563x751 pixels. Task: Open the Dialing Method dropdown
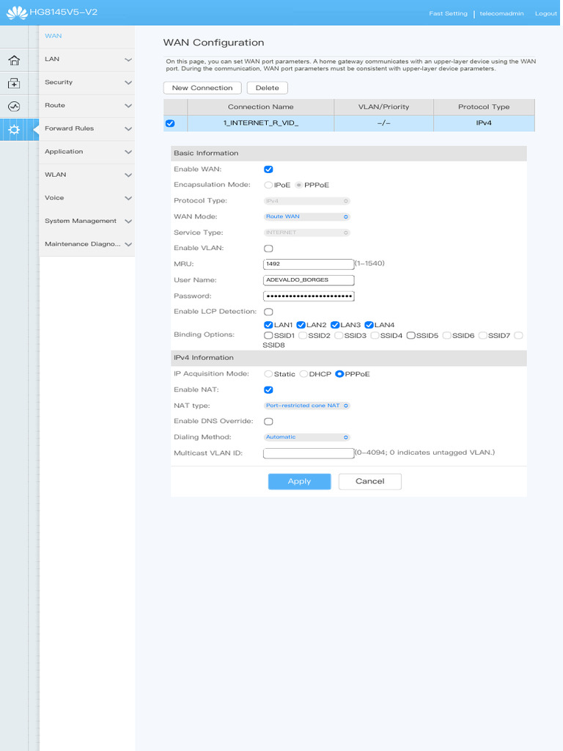tap(307, 437)
